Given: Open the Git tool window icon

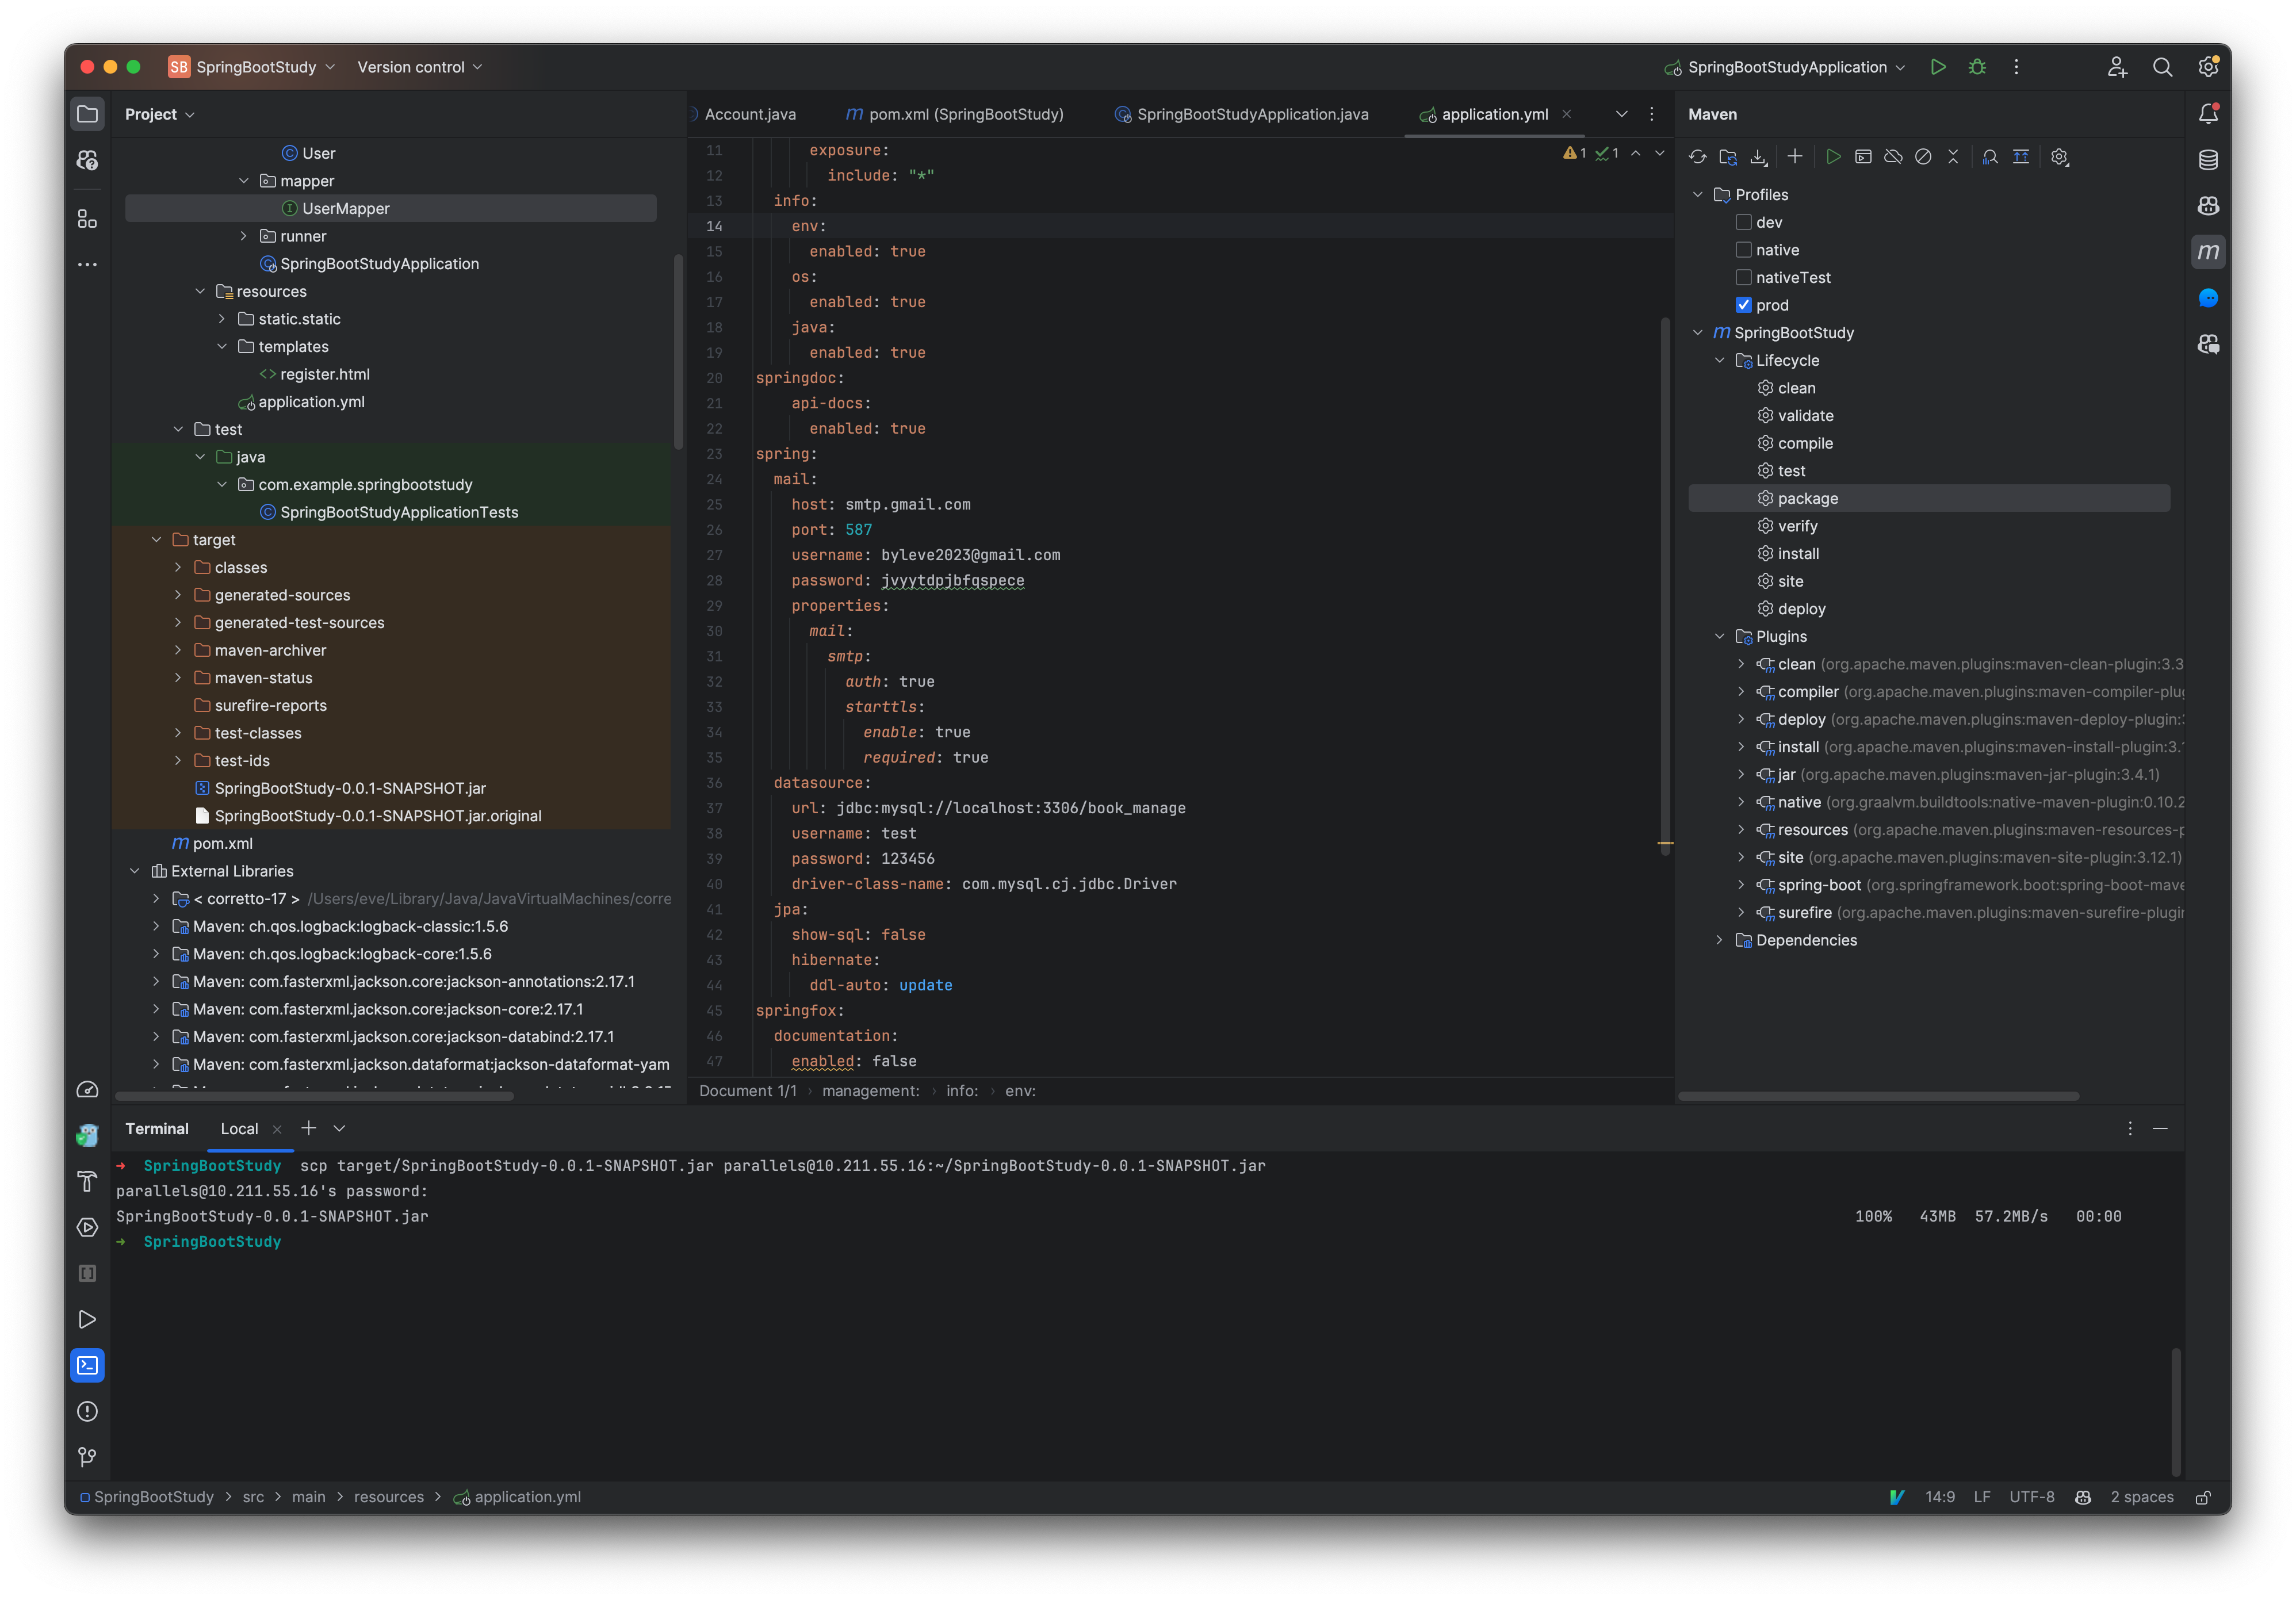Looking at the screenshot, I should pyautogui.click(x=87, y=1457).
